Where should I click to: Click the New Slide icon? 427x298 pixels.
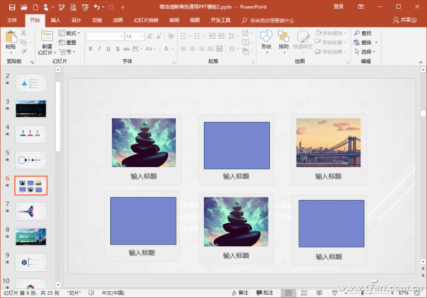coord(47,36)
